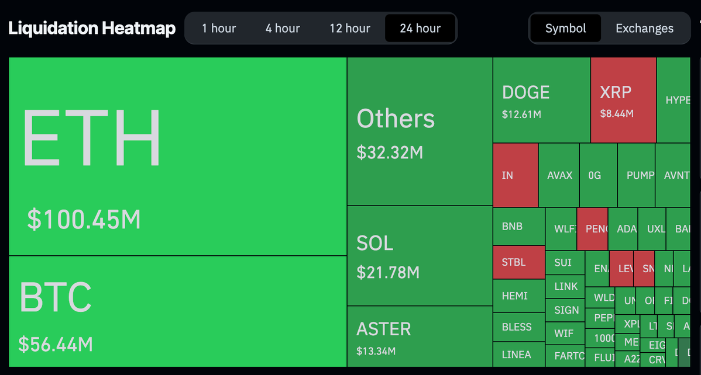Click the ETH $100.45M tile

pos(177,156)
